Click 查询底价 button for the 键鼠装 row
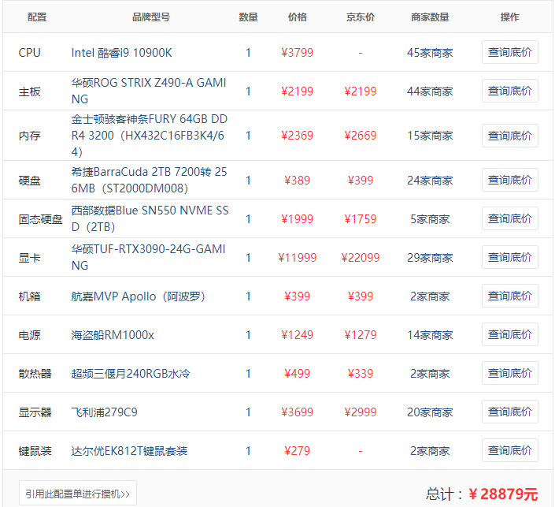 coord(509,451)
